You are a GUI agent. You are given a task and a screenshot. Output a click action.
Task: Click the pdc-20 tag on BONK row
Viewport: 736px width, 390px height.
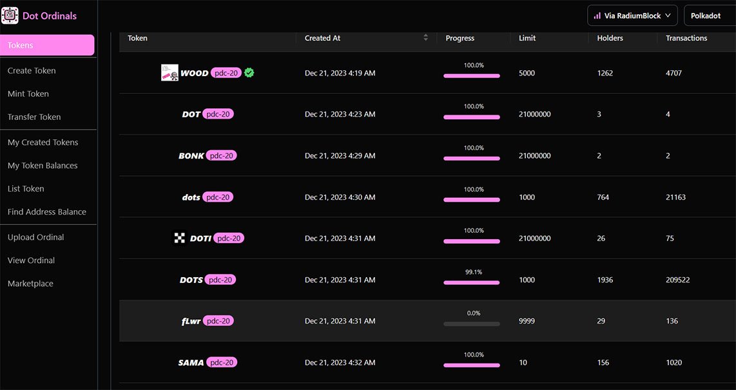[x=222, y=155]
